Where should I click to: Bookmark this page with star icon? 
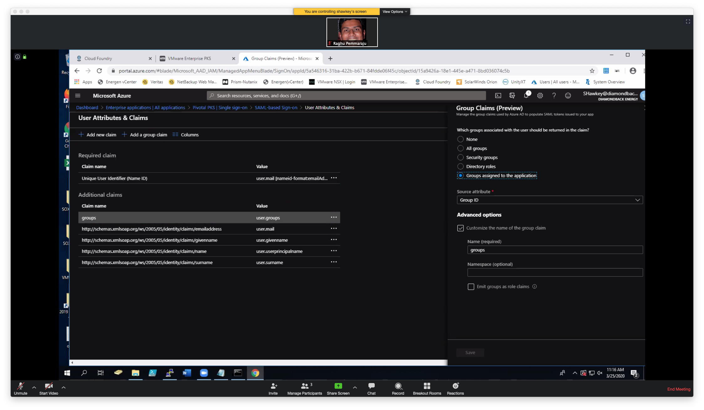coord(592,71)
